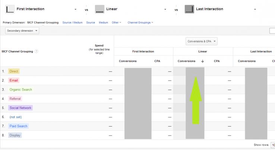Select the Medium primary dimension

pos(103,22)
